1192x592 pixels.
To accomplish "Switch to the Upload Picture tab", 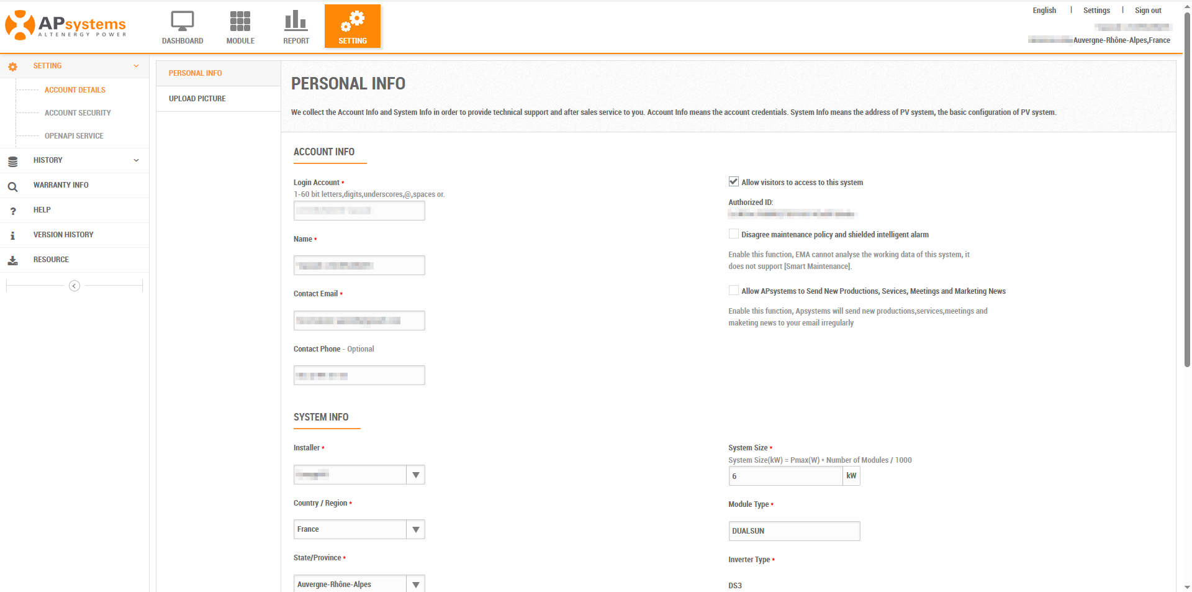I will [197, 99].
